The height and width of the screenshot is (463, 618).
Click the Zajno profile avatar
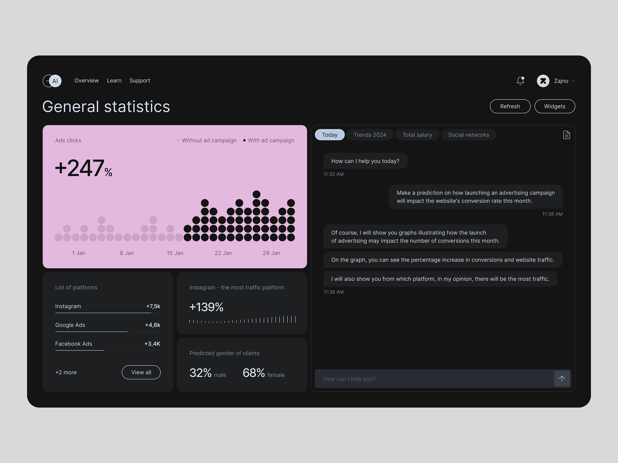543,81
